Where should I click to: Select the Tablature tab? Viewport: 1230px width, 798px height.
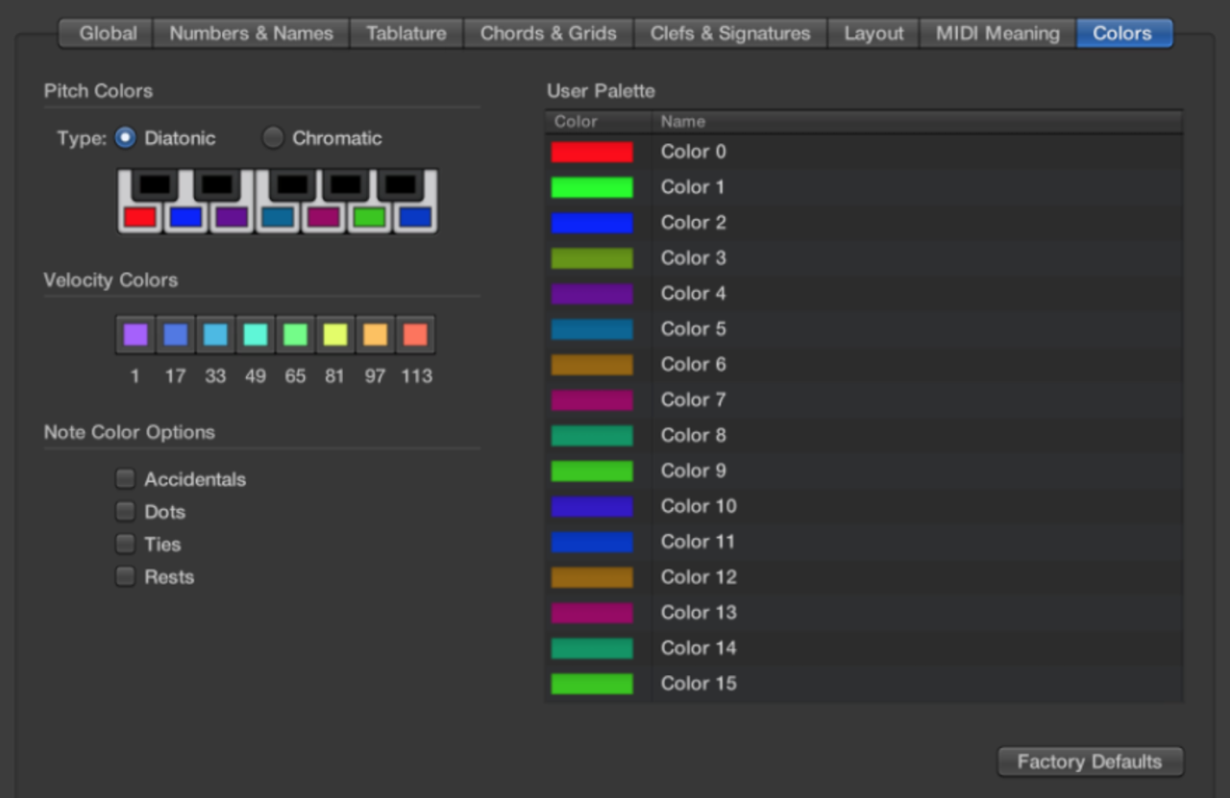[406, 33]
